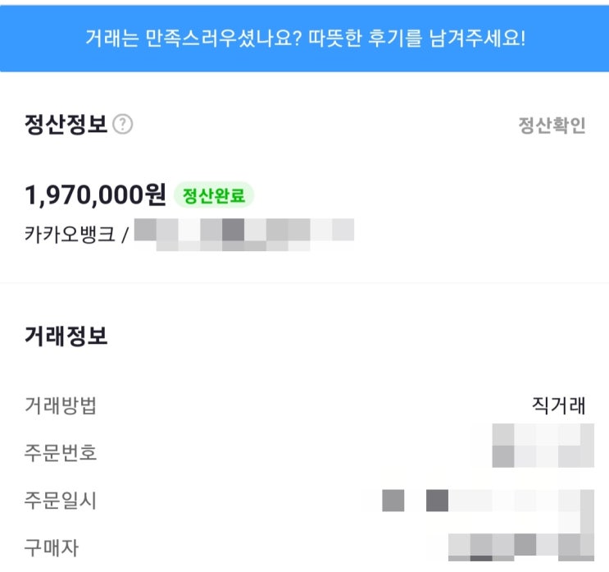Tap the 거래방법 row label

(x=61, y=405)
